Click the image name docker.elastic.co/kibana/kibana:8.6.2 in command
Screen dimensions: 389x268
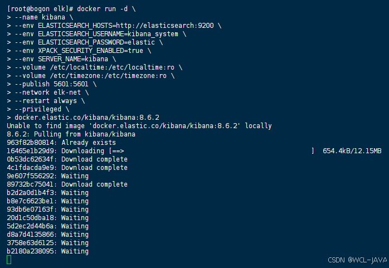(87, 117)
